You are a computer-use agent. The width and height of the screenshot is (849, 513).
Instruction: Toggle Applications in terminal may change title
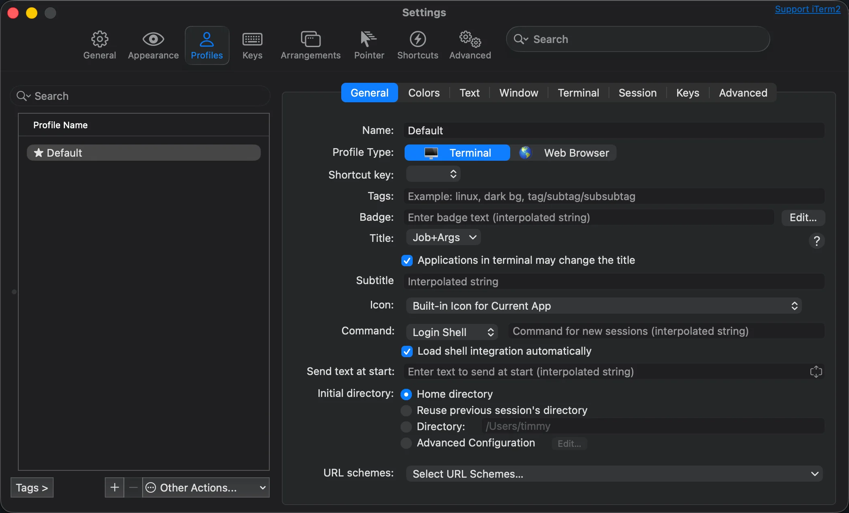[407, 261]
